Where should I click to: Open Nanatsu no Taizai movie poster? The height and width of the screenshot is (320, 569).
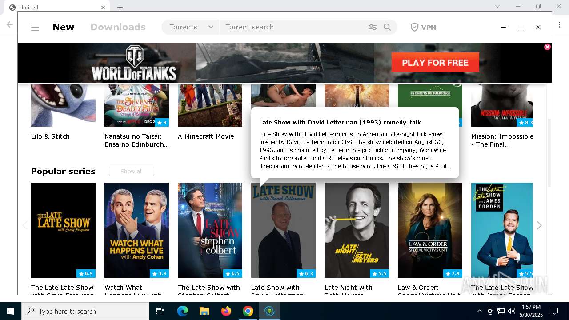coord(136,105)
